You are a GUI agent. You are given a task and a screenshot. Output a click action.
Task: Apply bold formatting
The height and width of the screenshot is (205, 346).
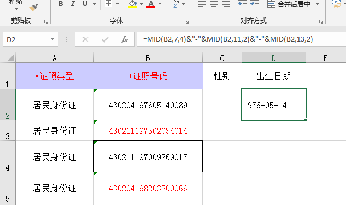click(x=61, y=4)
